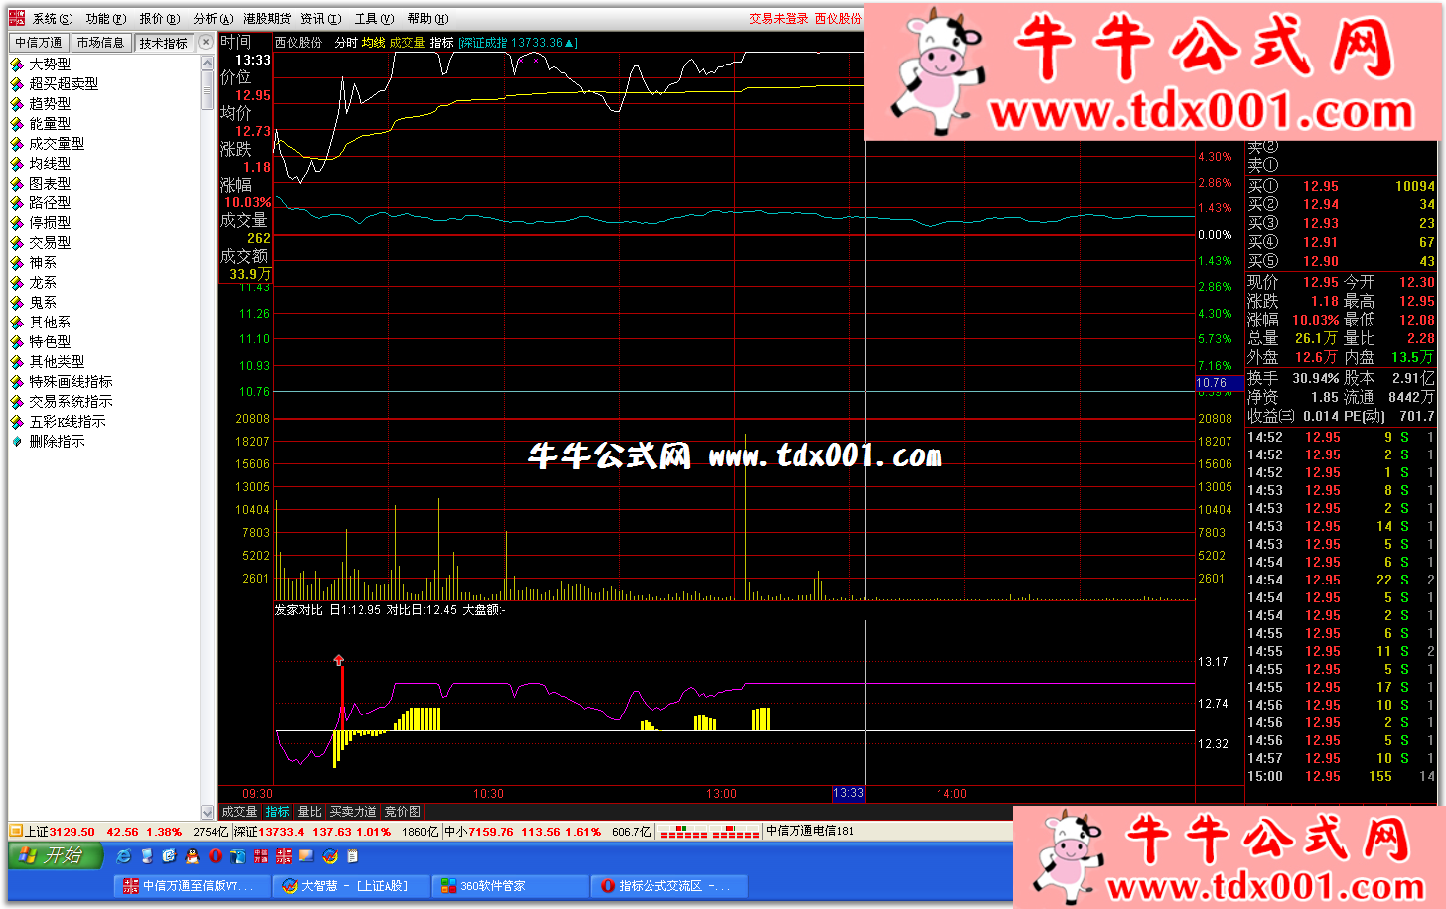Open the 工具 menu

[373, 19]
